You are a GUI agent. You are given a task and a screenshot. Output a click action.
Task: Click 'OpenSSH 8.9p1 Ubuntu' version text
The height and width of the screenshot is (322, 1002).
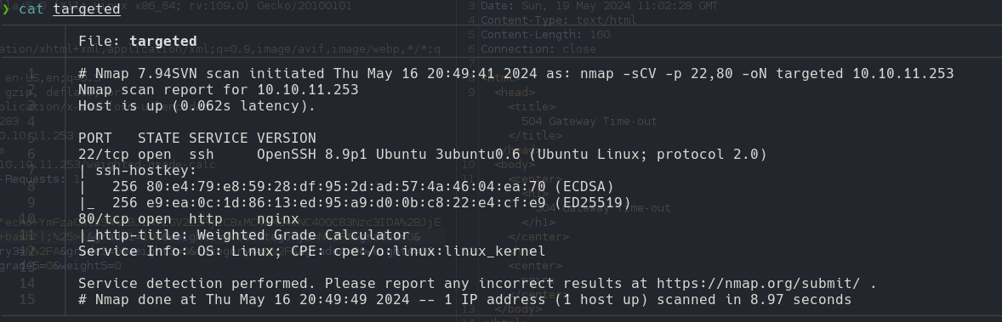coord(340,154)
